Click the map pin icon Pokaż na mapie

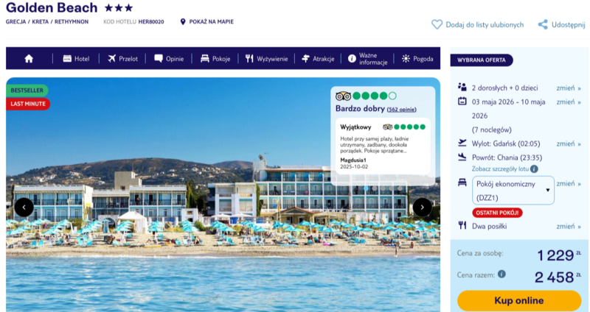pyautogui.click(x=183, y=22)
